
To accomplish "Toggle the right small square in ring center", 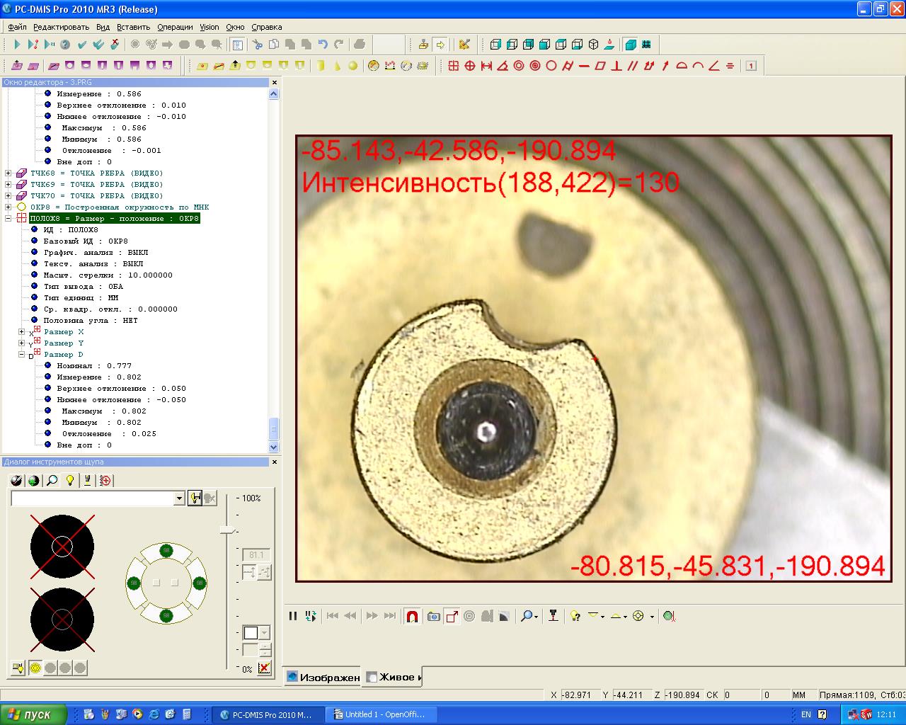I will pos(175,583).
